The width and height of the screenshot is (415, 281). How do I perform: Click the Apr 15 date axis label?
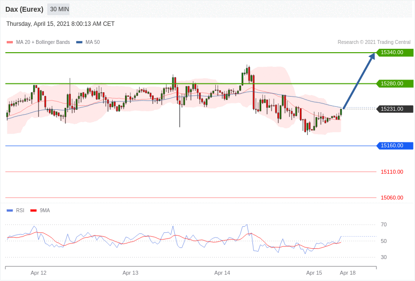pos(314,273)
